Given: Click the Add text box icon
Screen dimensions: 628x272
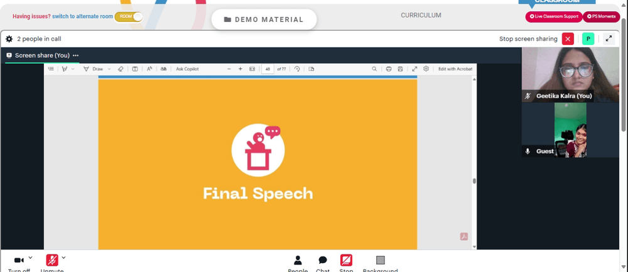Looking at the screenshot, I should [135, 69].
